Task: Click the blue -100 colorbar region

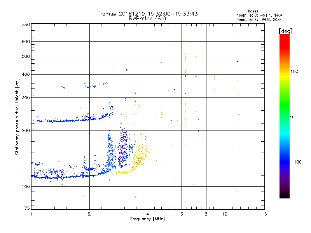Action: pyautogui.click(x=285, y=162)
